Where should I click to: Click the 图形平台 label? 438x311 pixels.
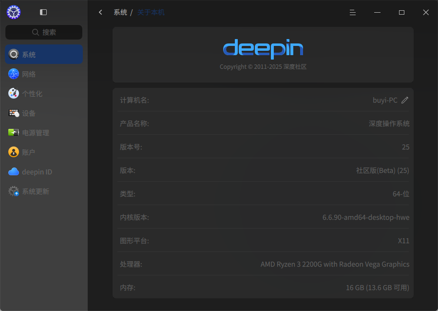(134, 241)
